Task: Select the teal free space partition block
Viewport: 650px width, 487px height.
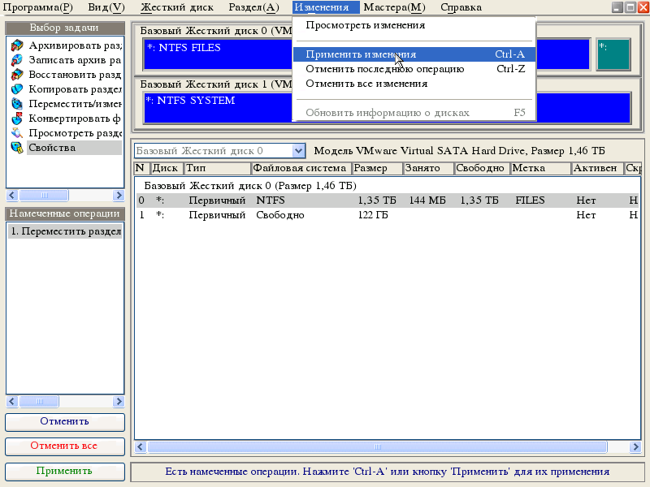Action: [x=613, y=54]
